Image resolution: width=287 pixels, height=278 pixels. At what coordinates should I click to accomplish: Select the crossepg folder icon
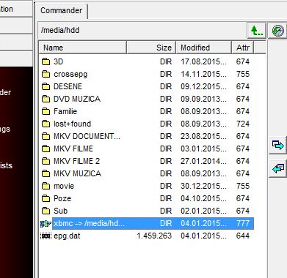tap(46, 74)
